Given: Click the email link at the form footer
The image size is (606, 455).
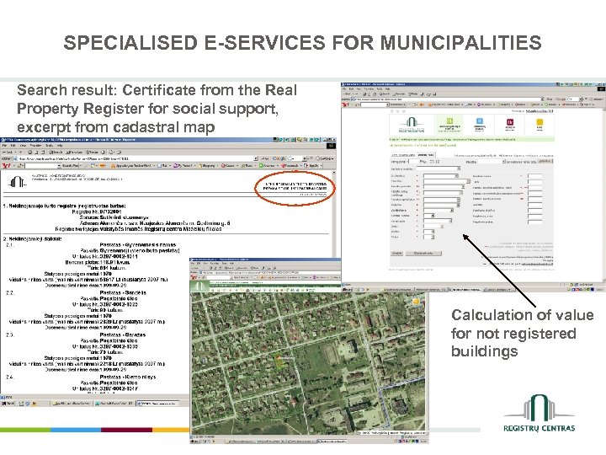Looking at the screenshot, I should [537, 264].
